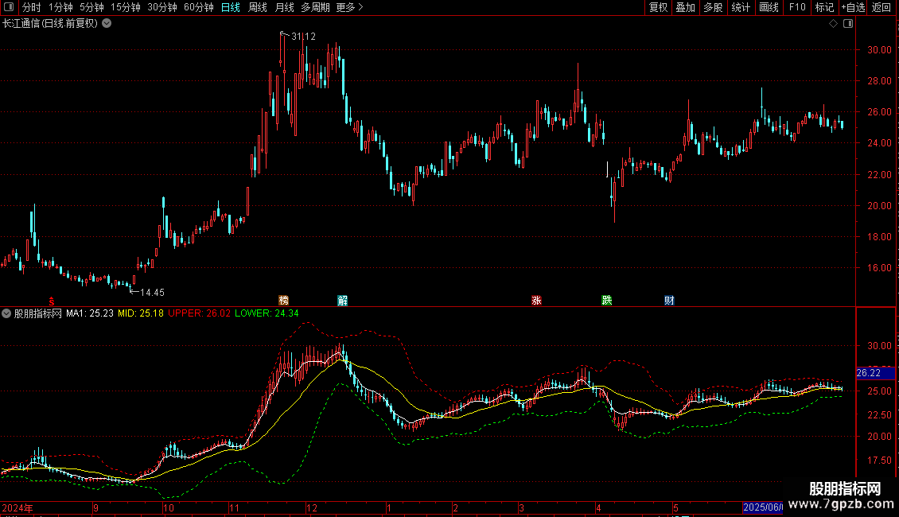
Task: Open the F10 company info
Action: (x=797, y=7)
